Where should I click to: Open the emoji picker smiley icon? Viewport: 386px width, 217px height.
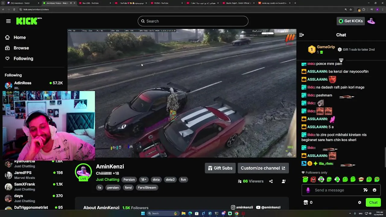[x=375, y=190]
